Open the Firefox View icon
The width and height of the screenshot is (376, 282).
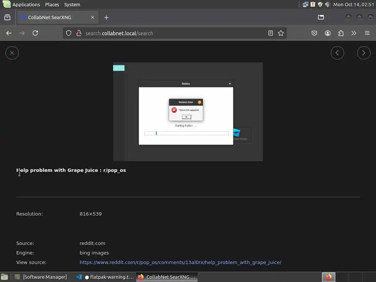[x=7, y=17]
